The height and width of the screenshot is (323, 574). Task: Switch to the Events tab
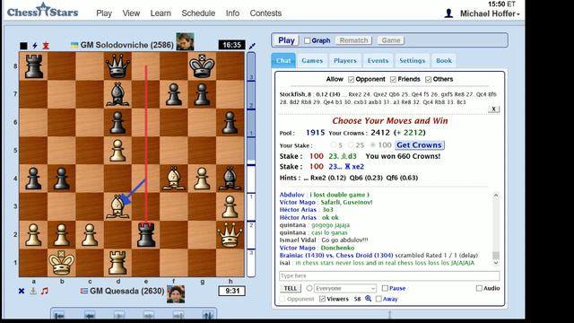(378, 61)
